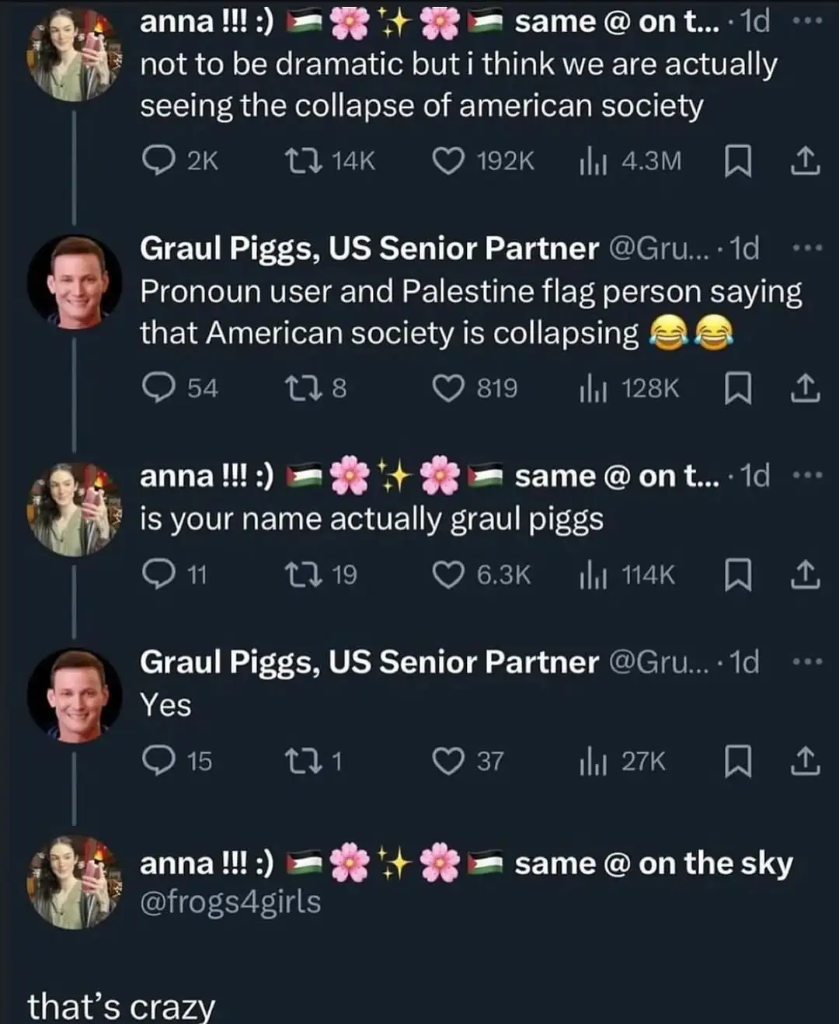Image resolution: width=839 pixels, height=1024 pixels.
Task: Reply to the tweet with 54 comments
Action: (x=158, y=388)
